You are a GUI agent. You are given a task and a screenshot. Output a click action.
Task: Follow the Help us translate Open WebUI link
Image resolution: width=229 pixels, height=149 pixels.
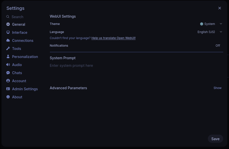click(x=113, y=38)
